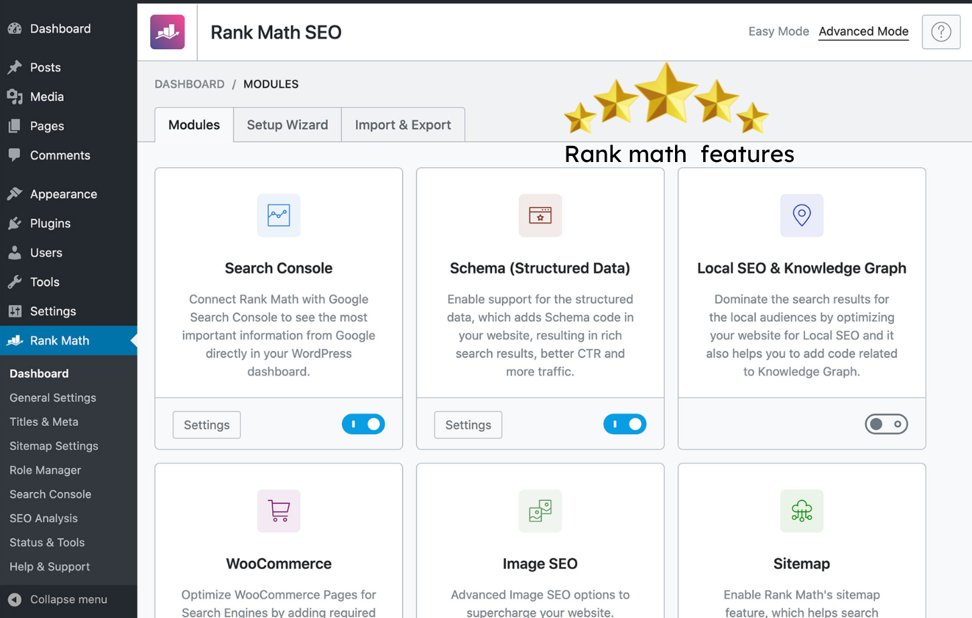The image size is (972, 618).
Task: Click the Tools wrench icon
Action: (x=15, y=282)
